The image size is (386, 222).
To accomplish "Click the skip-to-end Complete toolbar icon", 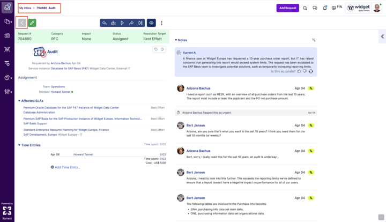I will click(140, 23).
